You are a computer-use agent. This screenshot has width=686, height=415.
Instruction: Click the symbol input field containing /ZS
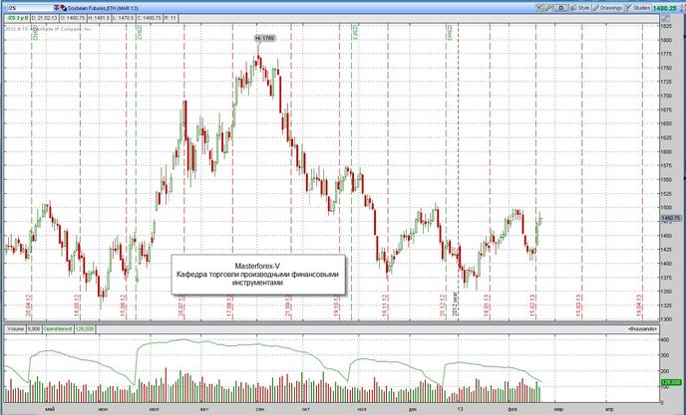pyautogui.click(x=29, y=8)
